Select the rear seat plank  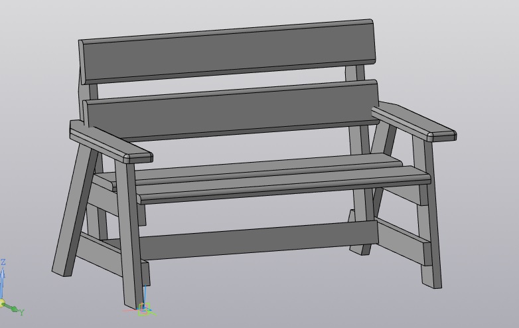(x=252, y=167)
